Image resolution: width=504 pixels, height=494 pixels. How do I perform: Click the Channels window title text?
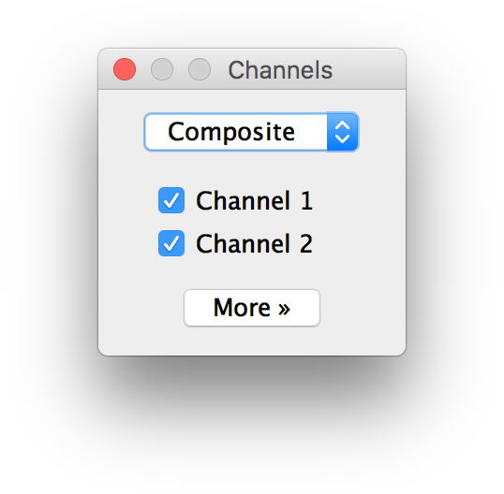[280, 70]
